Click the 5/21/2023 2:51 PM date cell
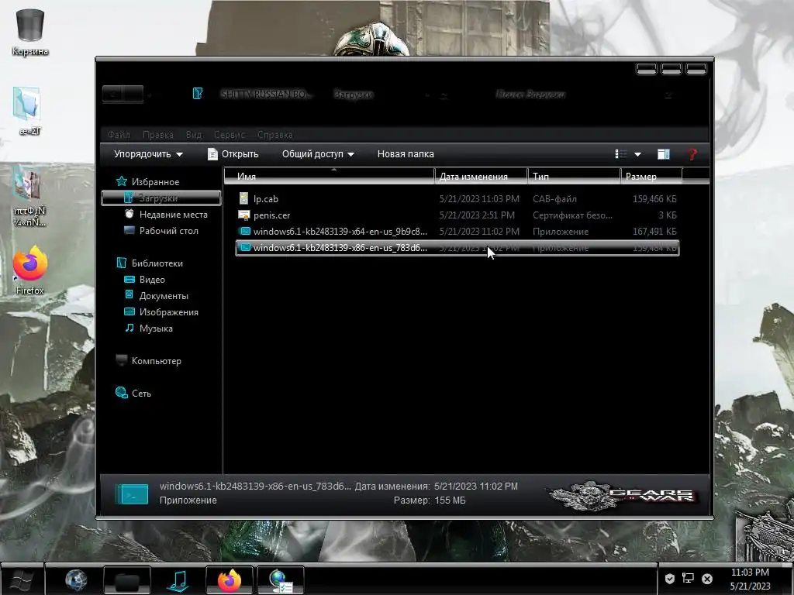The height and width of the screenshot is (595, 794). (477, 215)
